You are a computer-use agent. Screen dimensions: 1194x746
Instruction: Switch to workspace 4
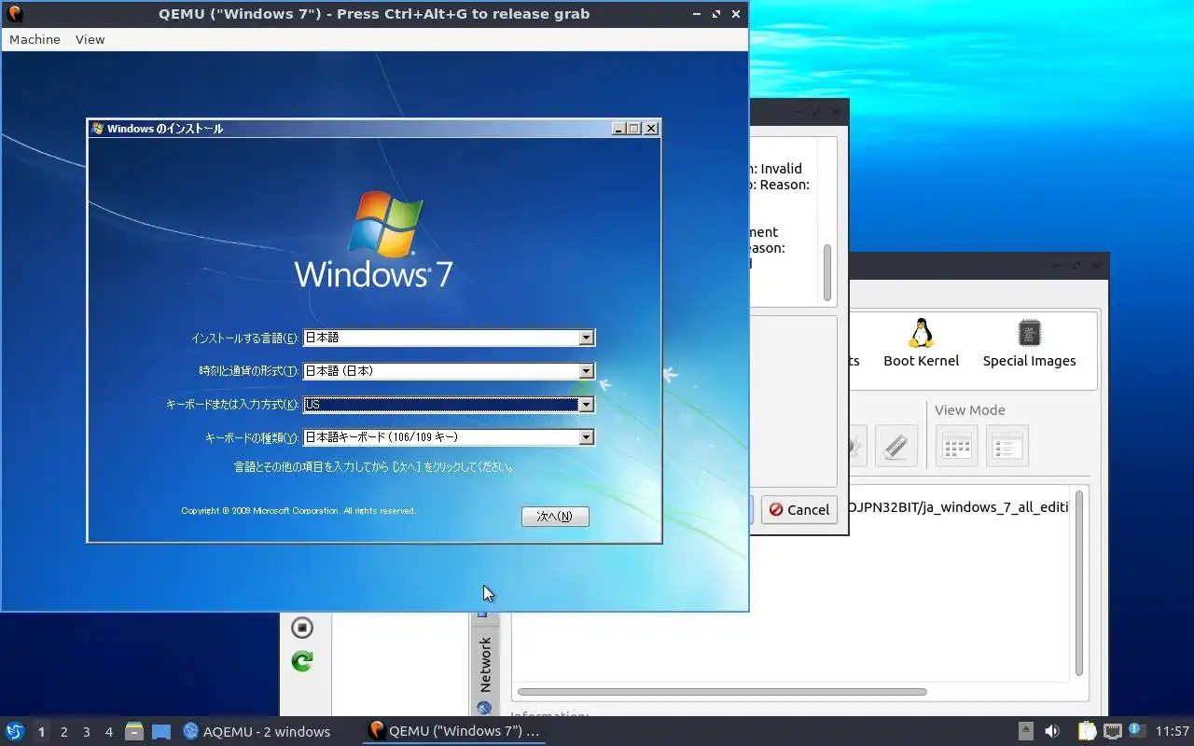pos(108,732)
